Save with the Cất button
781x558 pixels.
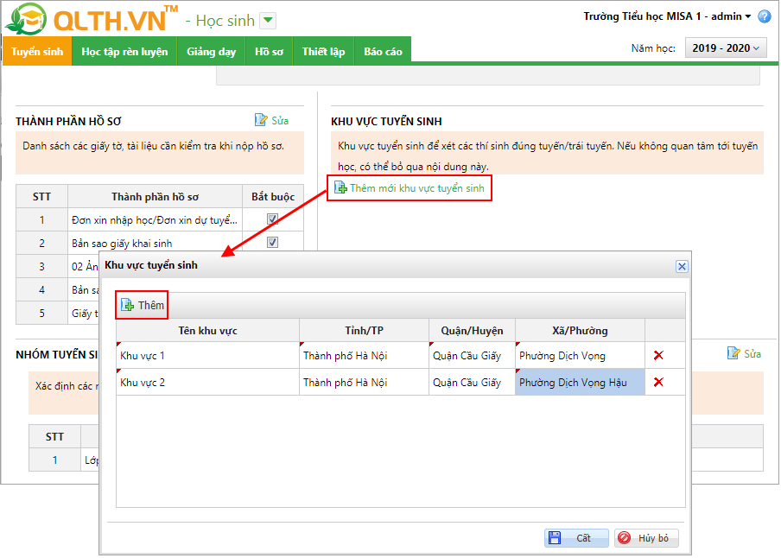[576, 538]
